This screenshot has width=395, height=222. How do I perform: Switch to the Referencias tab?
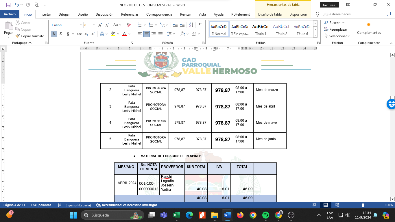point(130,14)
